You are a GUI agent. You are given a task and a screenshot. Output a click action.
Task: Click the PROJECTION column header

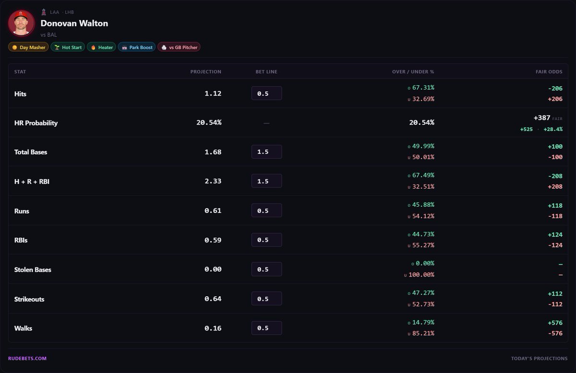[x=206, y=71]
